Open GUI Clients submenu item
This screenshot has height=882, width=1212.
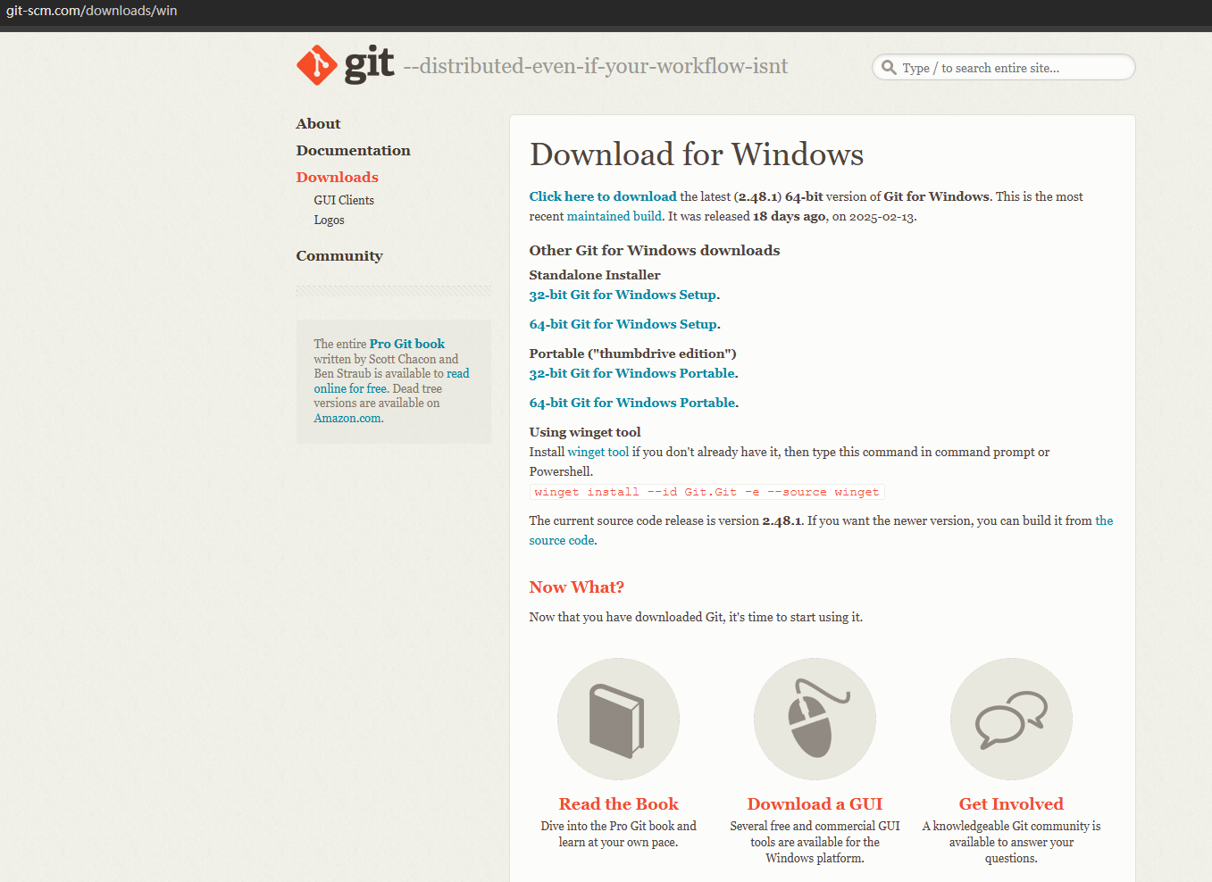344,200
